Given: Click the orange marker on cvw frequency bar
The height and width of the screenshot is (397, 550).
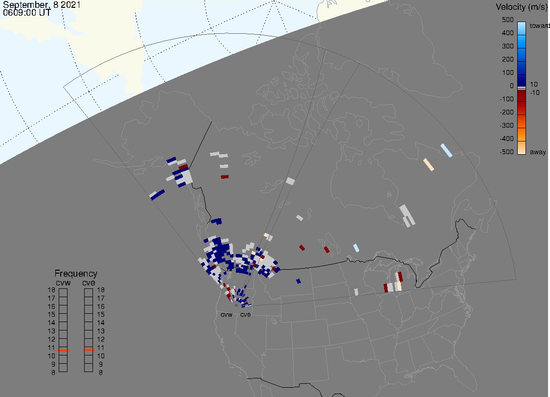Looking at the screenshot, I should point(63,350).
